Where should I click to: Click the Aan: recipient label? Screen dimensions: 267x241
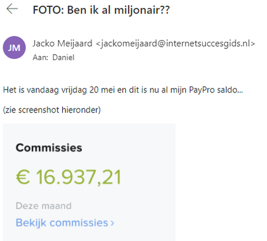tap(41, 57)
